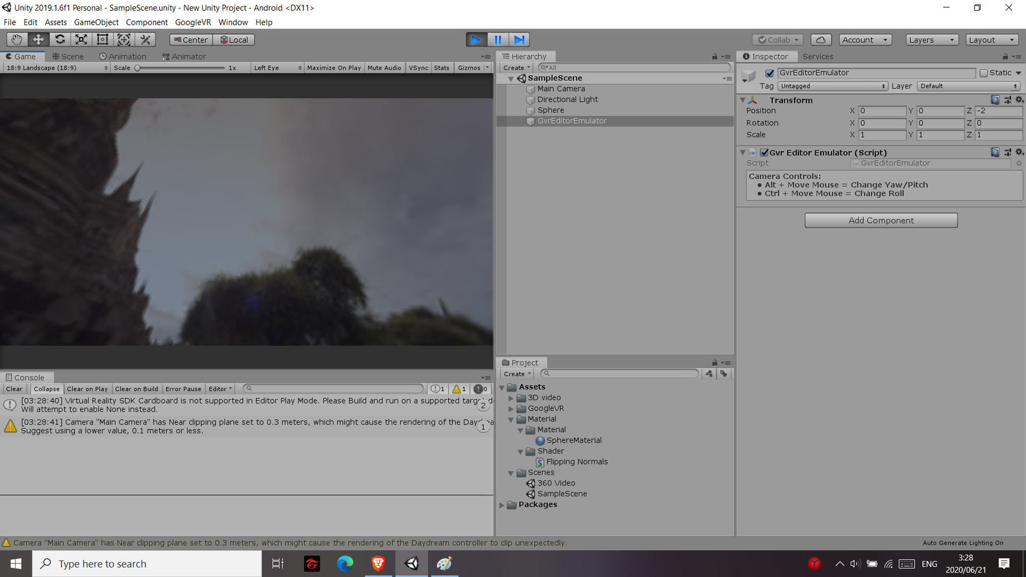Screen dimensions: 1026x577
Task: Toggle Collapse in the Console
Action: (47, 389)
